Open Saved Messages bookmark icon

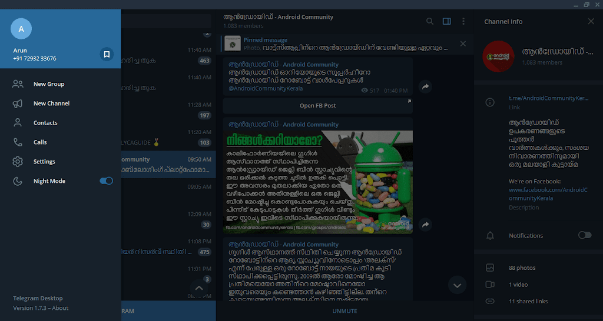pos(107,54)
